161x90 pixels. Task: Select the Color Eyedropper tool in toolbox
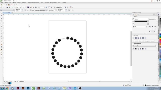2,50
